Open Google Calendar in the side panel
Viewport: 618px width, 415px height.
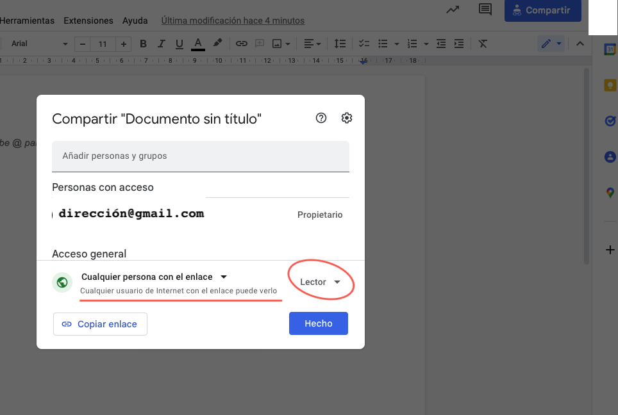point(610,49)
